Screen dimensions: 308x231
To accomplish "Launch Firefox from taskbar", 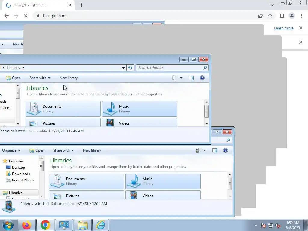I will tap(27, 225).
